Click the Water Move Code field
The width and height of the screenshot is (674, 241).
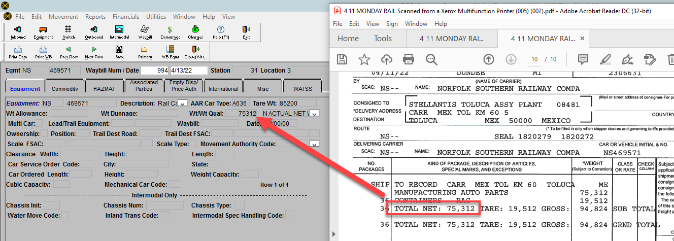[x=64, y=216]
